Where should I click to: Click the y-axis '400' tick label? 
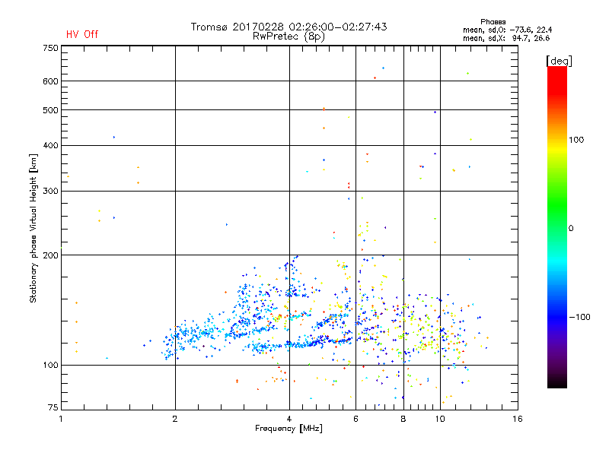(50, 145)
